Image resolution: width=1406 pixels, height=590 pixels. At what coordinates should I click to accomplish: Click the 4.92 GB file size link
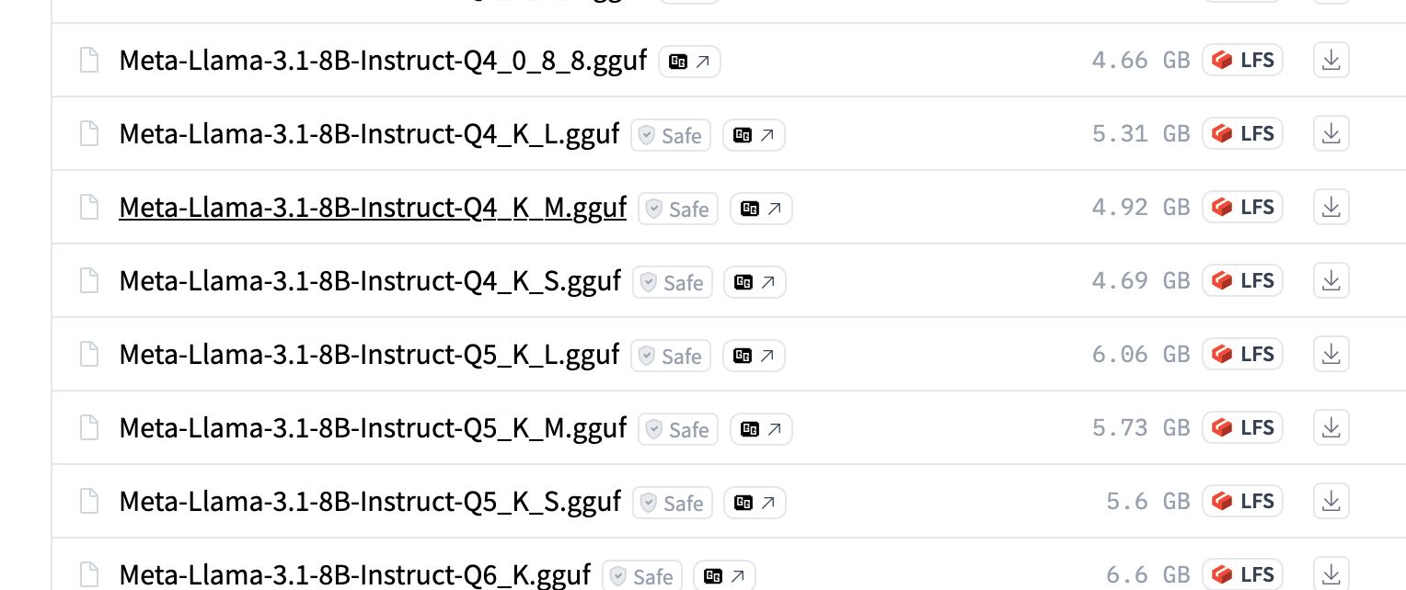tap(1141, 208)
